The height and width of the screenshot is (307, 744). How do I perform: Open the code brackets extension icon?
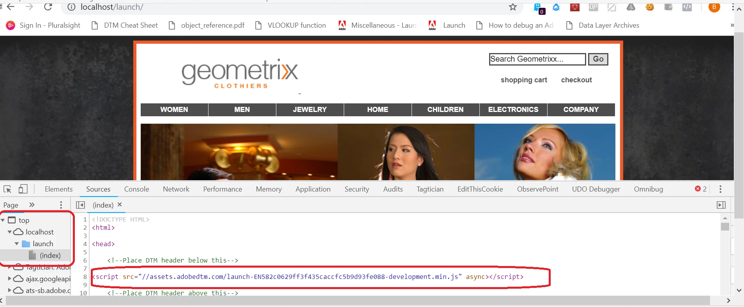687,7
